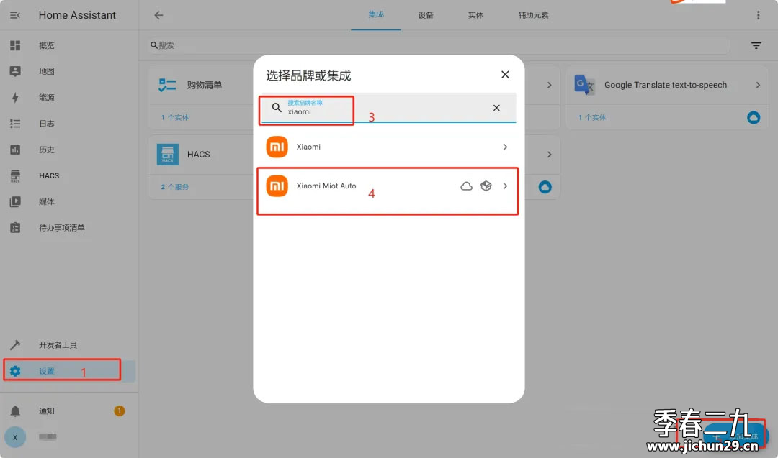Screen dimensions: 778x458
Task: Click the Xiaomi brand logo in first result
Action: 277,147
